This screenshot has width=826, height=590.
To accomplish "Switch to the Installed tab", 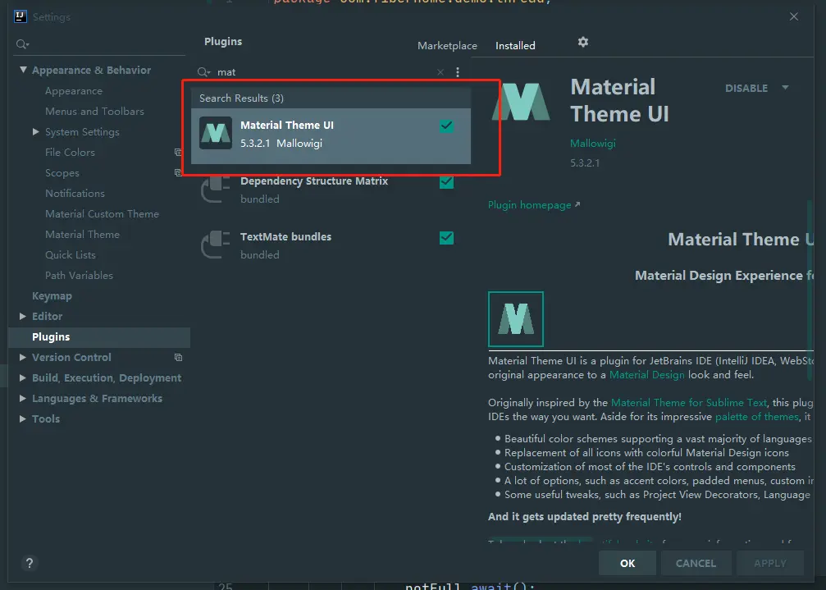I will (x=515, y=46).
